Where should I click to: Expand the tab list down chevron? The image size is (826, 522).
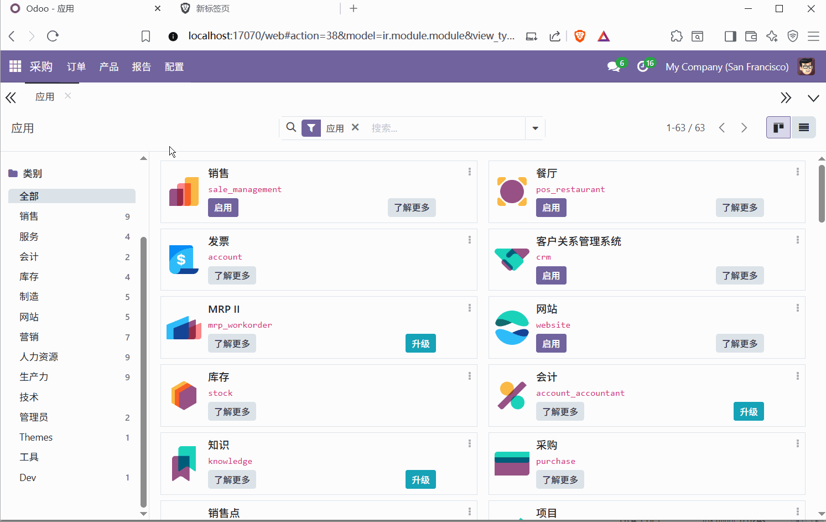pos(813,98)
